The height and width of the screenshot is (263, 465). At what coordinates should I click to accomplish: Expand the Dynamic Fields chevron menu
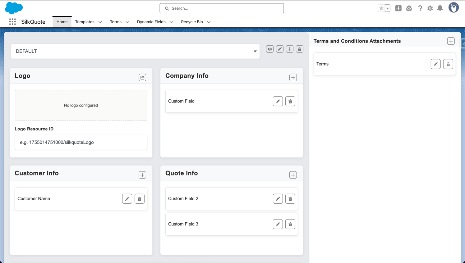tap(171, 22)
